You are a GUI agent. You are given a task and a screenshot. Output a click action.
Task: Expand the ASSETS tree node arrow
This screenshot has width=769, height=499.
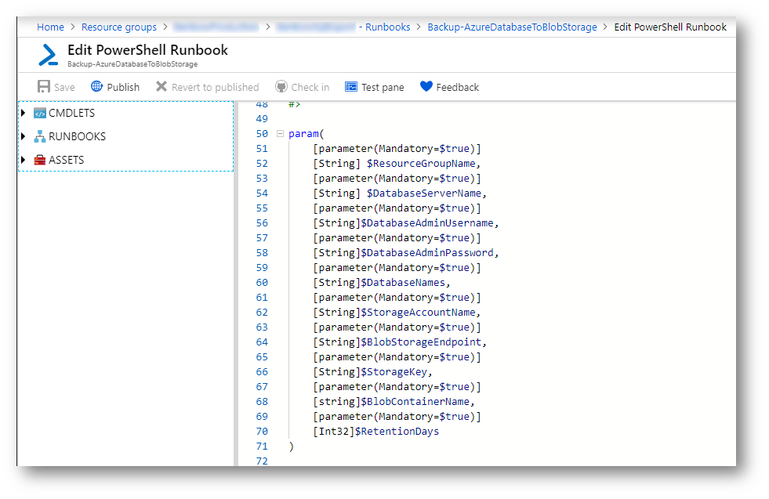(x=23, y=160)
